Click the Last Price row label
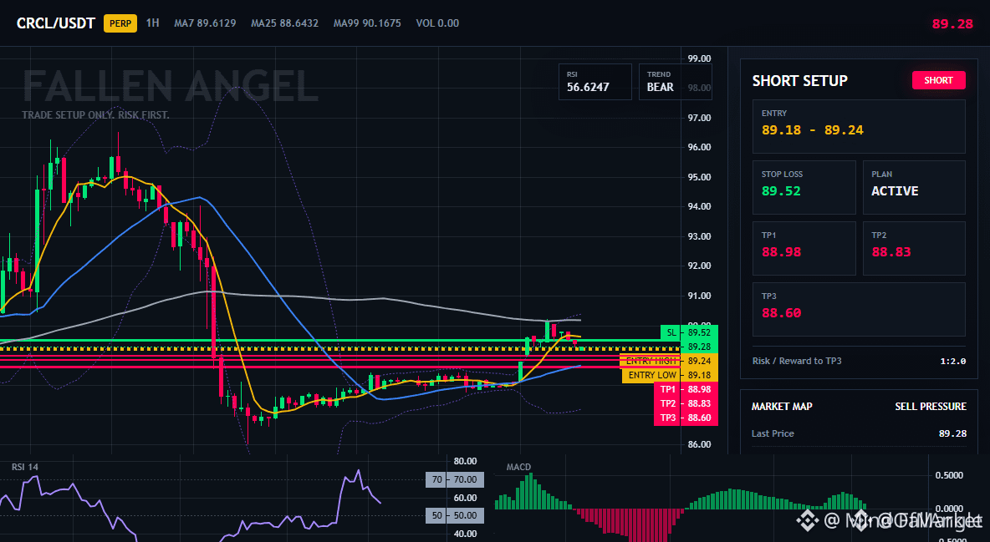Screen dimensions: 990x542 [x=773, y=433]
